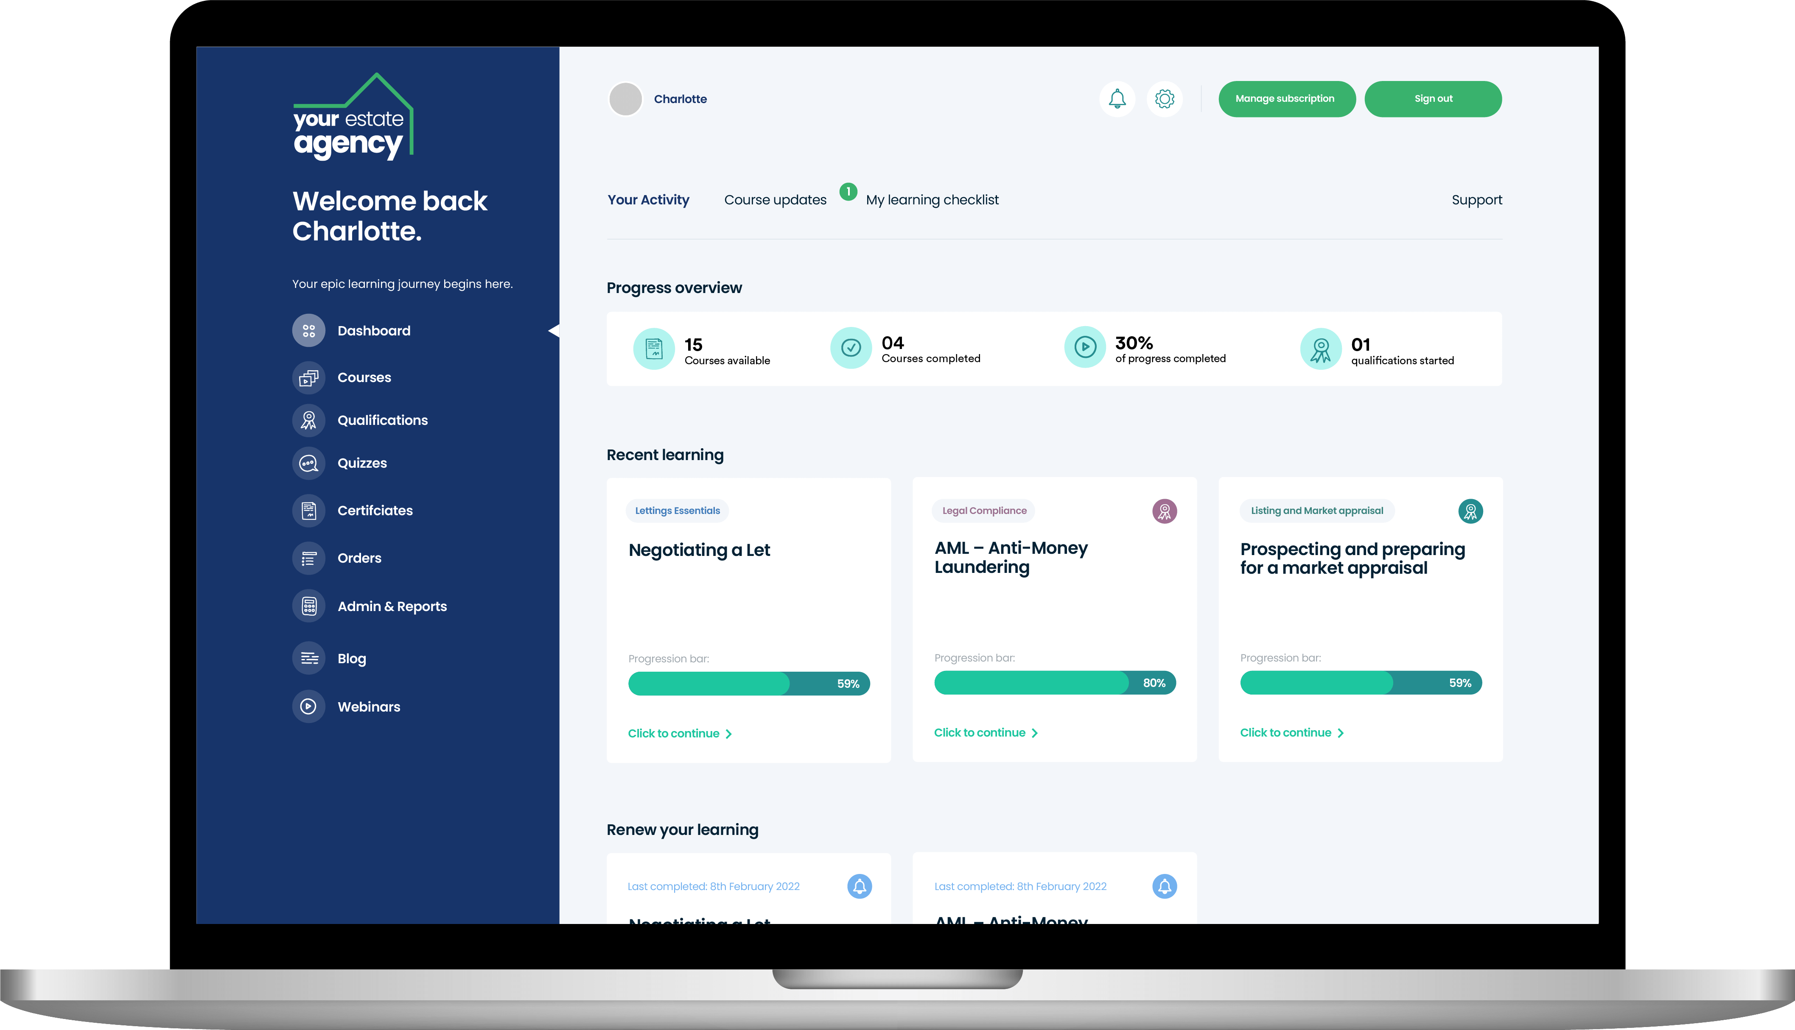Click the qualifications started ribbon icon
The height and width of the screenshot is (1030, 1795).
pyautogui.click(x=1320, y=349)
